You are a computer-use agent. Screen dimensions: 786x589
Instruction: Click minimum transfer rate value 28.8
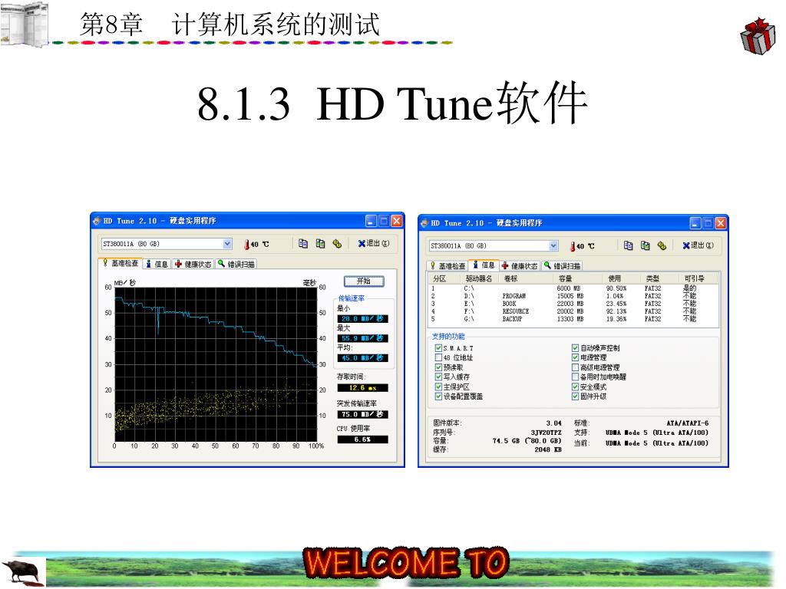click(x=362, y=318)
